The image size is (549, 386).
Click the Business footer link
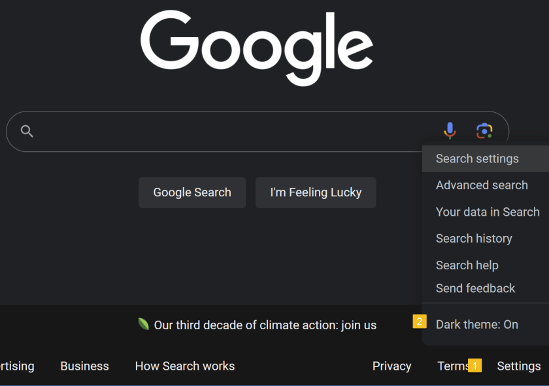point(84,366)
